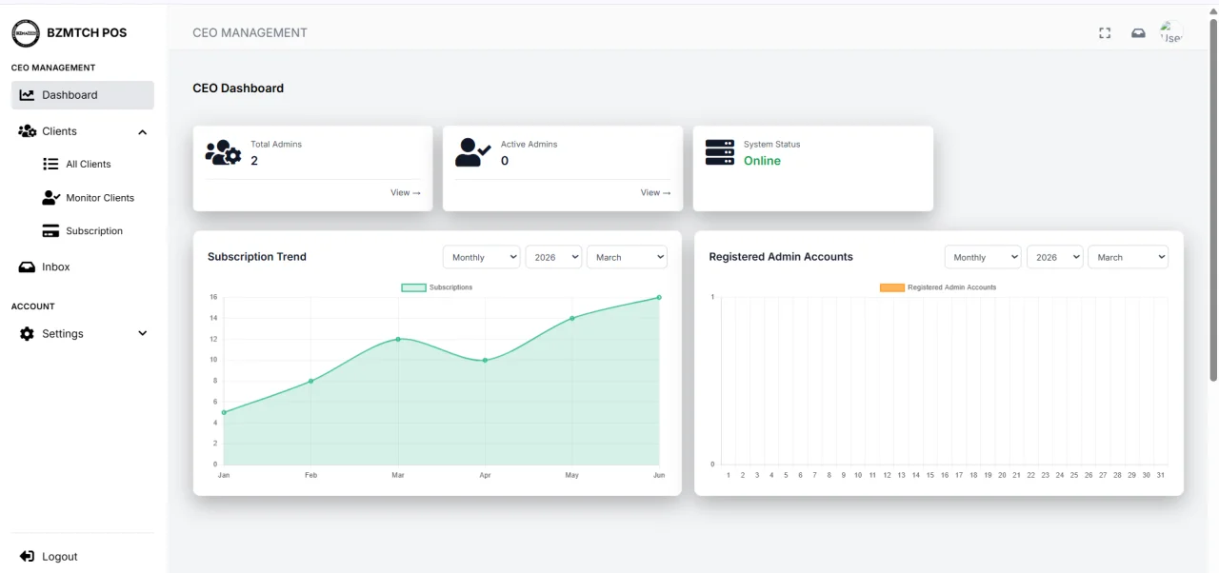Click the Subscription card icon
1219x573 pixels.
point(50,231)
